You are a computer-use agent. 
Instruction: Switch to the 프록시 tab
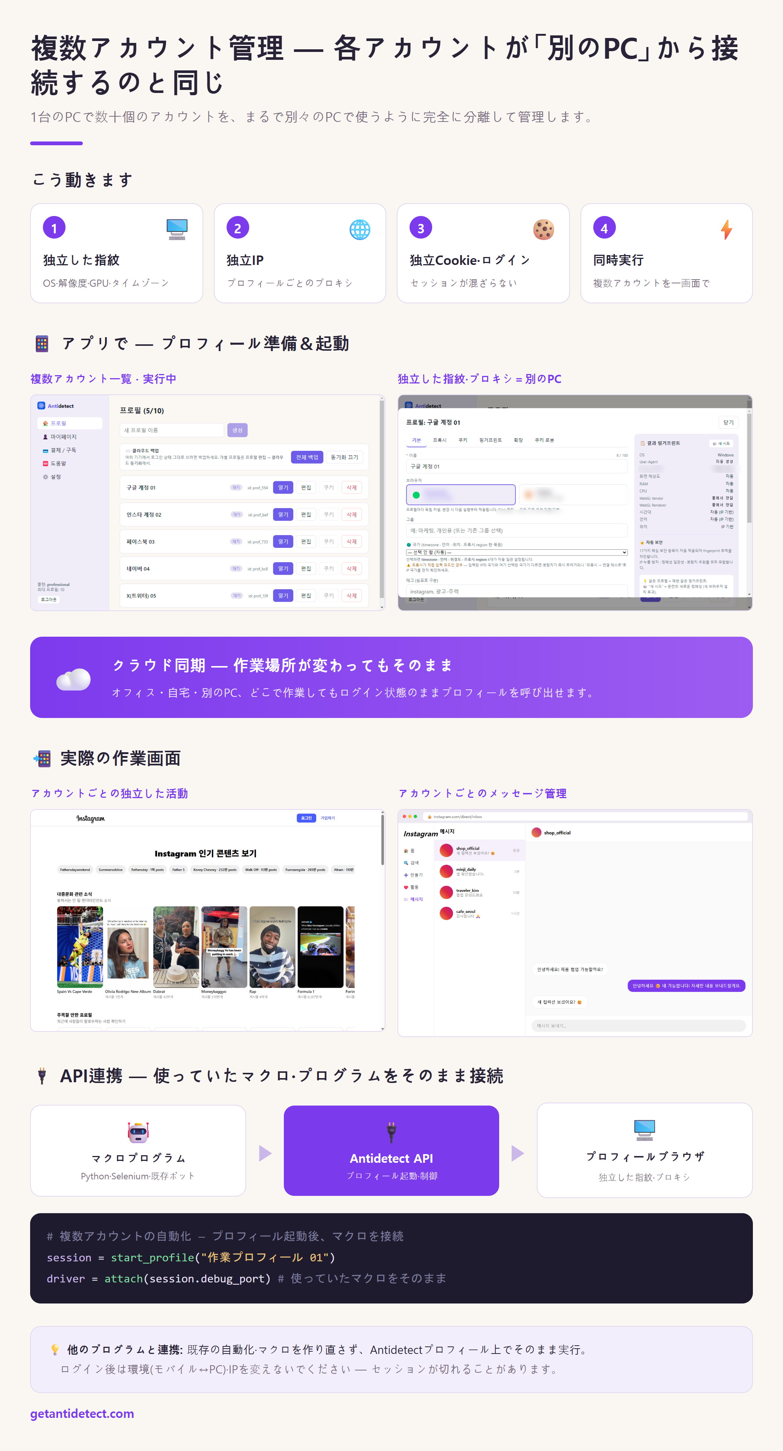tap(439, 440)
